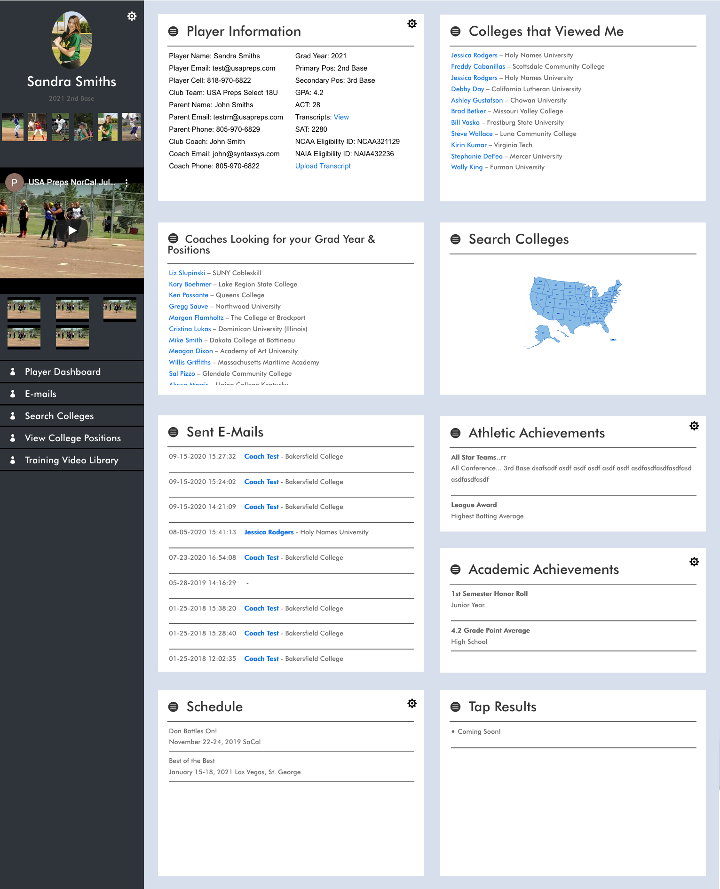Open Gregg Sauve coach link
Image resolution: width=720 pixels, height=889 pixels.
click(189, 306)
